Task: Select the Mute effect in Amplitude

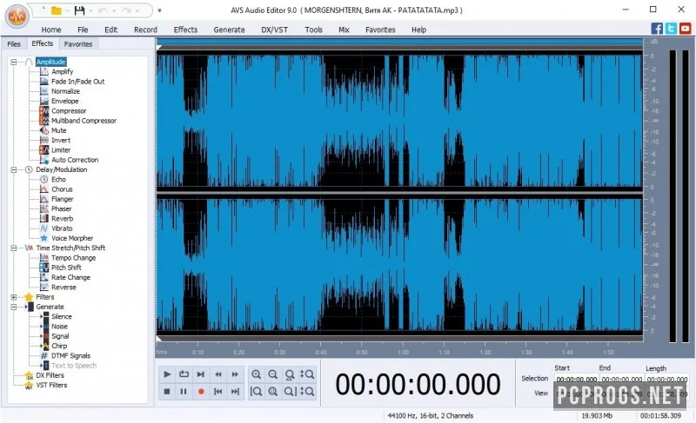Action: coord(58,130)
